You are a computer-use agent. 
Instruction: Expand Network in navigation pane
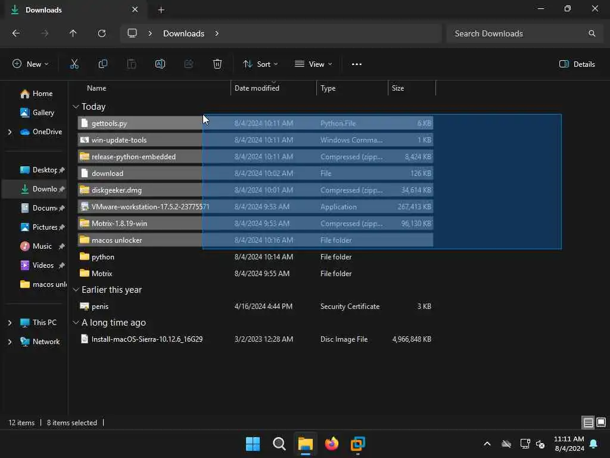pyautogui.click(x=10, y=342)
